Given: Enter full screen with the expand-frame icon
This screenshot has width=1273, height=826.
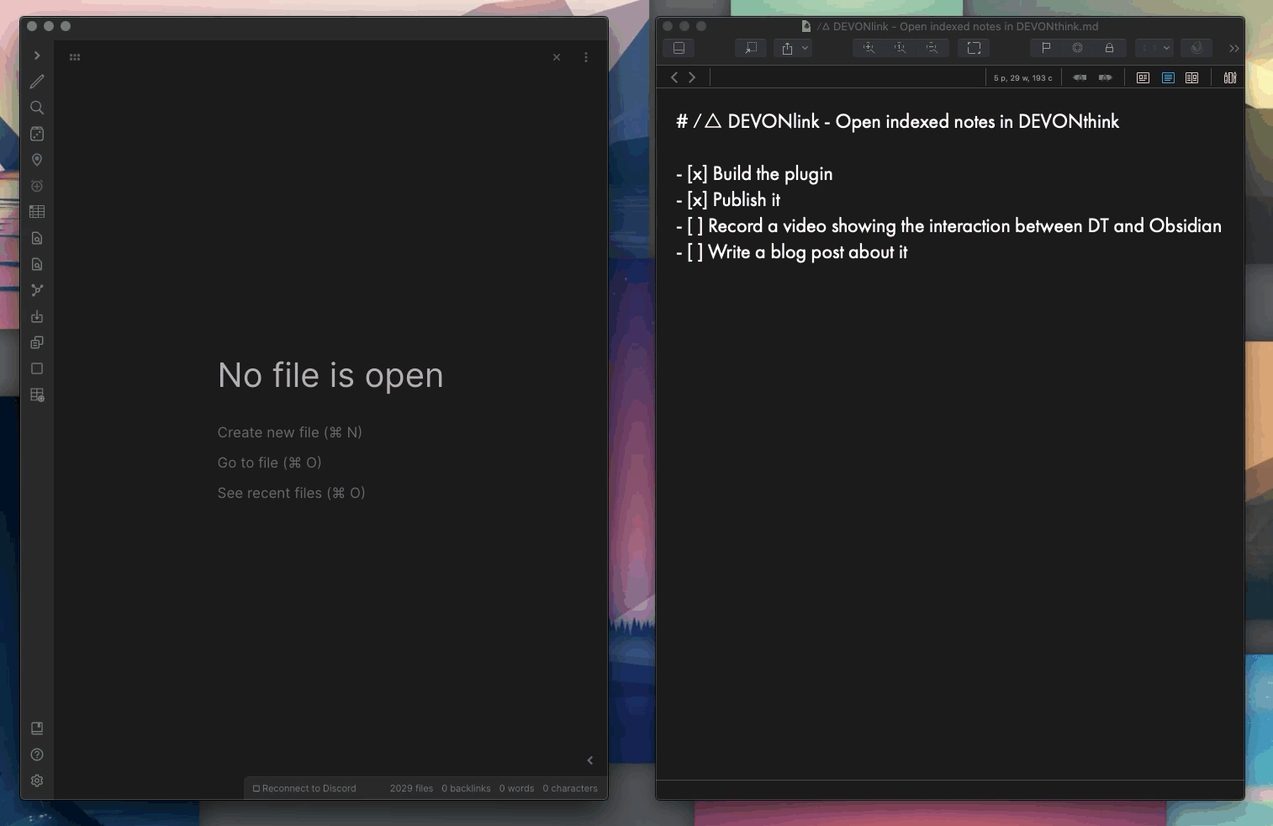Looking at the screenshot, I should (974, 48).
